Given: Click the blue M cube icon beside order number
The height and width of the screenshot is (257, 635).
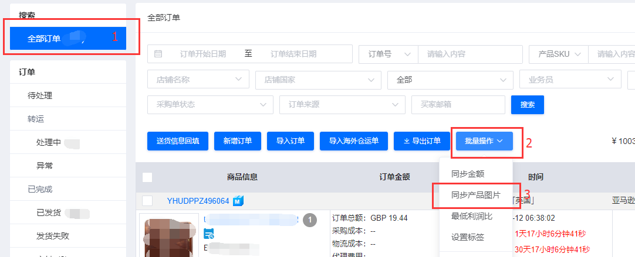Looking at the screenshot, I should click(238, 201).
